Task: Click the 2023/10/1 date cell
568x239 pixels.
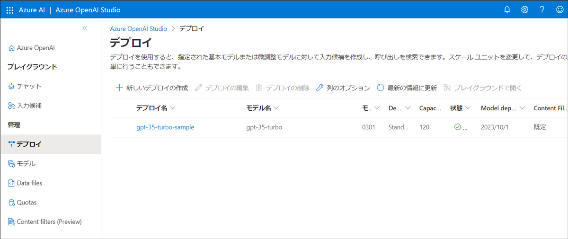Action: [x=495, y=127]
